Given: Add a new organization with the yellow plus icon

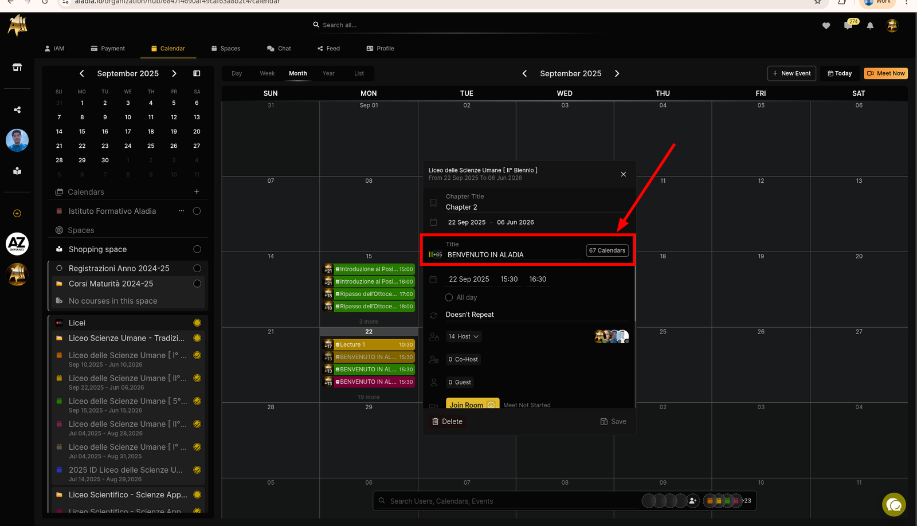Looking at the screenshot, I should (17, 213).
